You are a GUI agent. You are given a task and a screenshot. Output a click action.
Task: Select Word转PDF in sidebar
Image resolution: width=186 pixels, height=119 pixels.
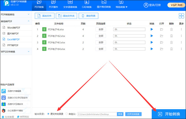[x=16, y=28]
